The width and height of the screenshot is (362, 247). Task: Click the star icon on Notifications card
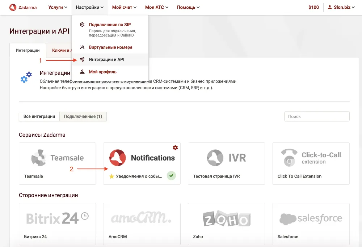click(111, 176)
